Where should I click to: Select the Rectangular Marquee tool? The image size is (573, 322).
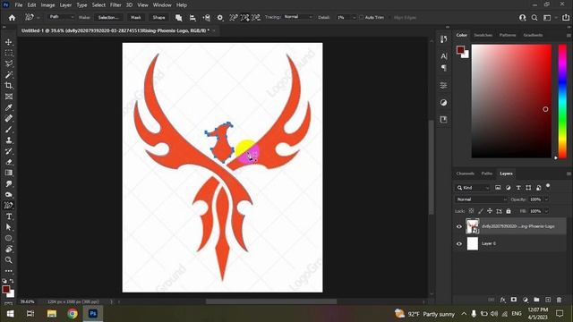point(8,53)
